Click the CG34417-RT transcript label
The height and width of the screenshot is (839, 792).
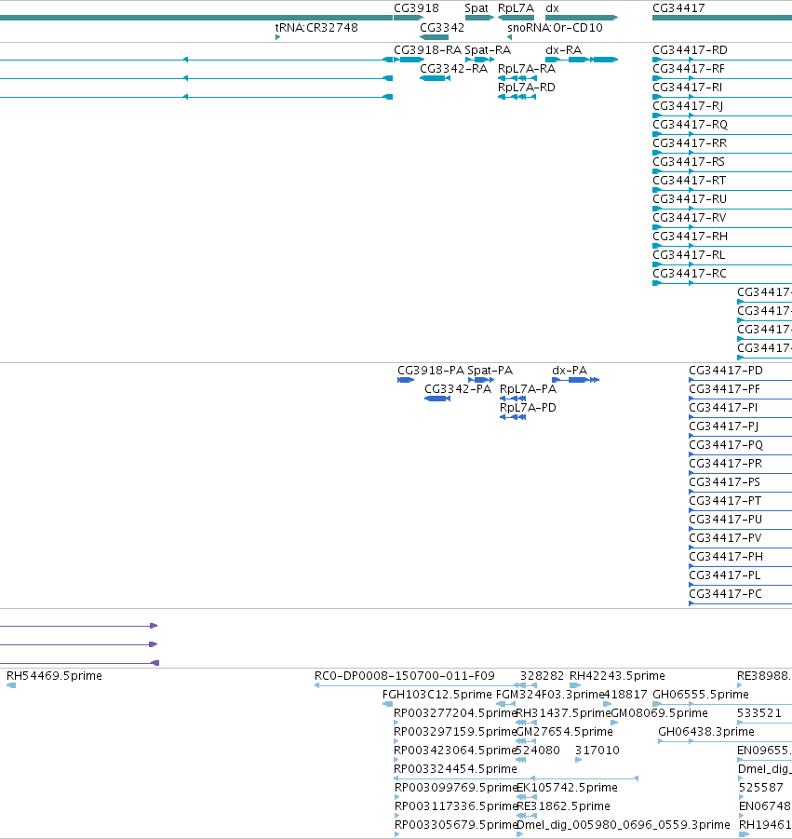tap(689, 181)
